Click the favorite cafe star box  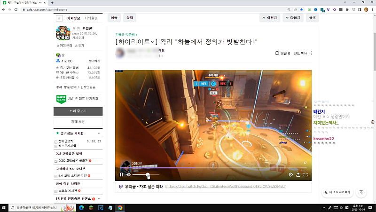pos(59,18)
